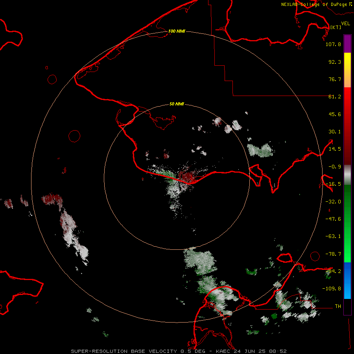Screen dimensions: 354x354
Task: Click the 45.6 velocity legend value
Action: point(335,114)
